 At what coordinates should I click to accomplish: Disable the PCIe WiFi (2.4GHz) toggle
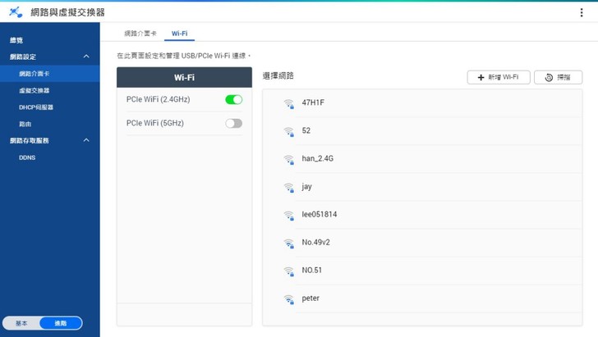pyautogui.click(x=233, y=99)
